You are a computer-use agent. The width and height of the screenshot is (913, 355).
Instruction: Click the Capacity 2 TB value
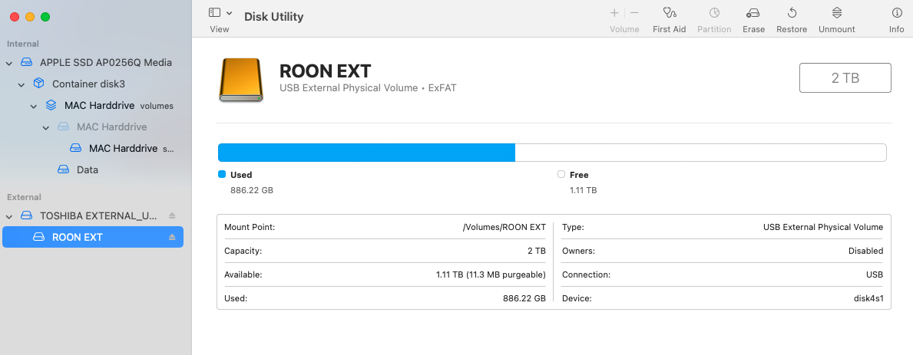point(536,251)
